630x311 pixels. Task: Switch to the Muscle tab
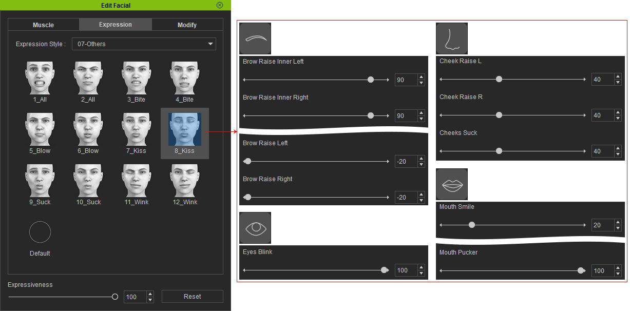coord(44,25)
